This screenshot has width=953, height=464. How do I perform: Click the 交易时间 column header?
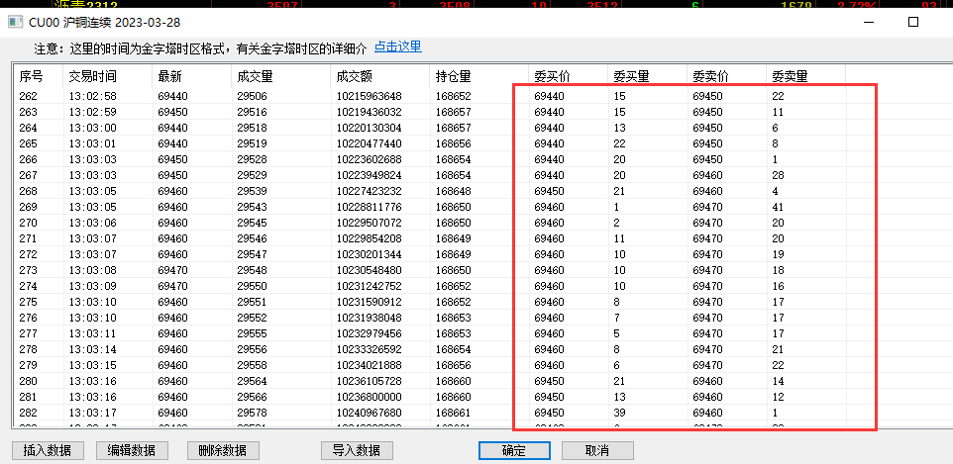click(93, 76)
